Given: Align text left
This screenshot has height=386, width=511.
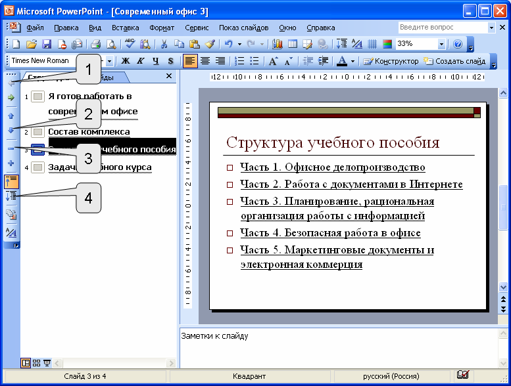Looking at the screenshot, I should coord(190,61).
